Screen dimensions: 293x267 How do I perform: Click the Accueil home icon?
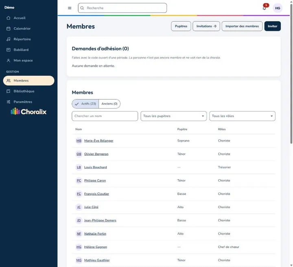tap(9, 18)
